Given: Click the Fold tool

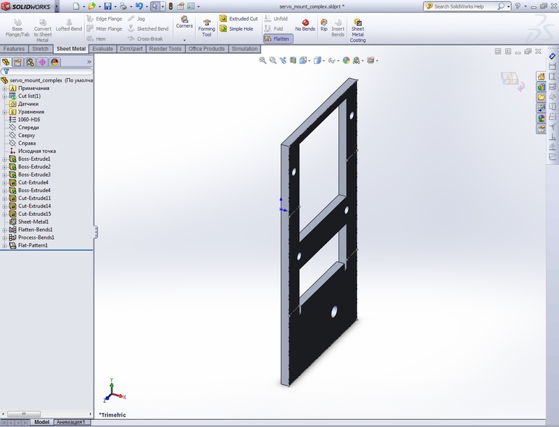Looking at the screenshot, I should [x=274, y=29].
